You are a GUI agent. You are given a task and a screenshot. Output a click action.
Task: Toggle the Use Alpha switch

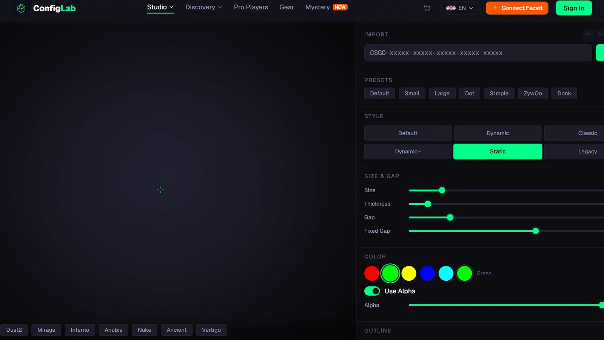tap(372, 291)
